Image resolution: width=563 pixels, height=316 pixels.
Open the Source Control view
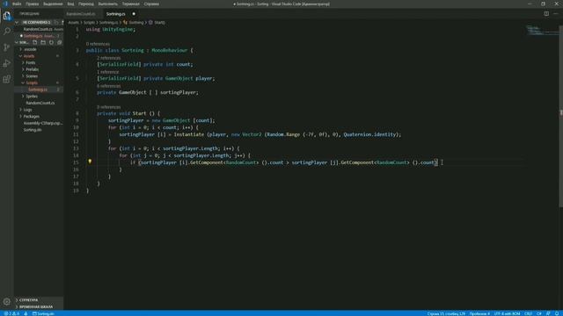[x=6, y=47]
